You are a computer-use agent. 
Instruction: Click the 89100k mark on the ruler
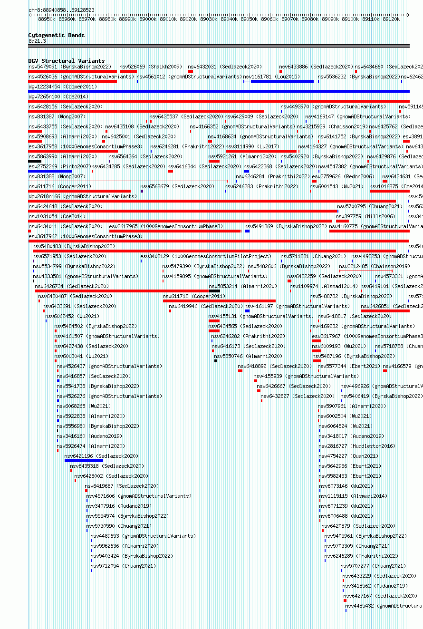[351, 19]
